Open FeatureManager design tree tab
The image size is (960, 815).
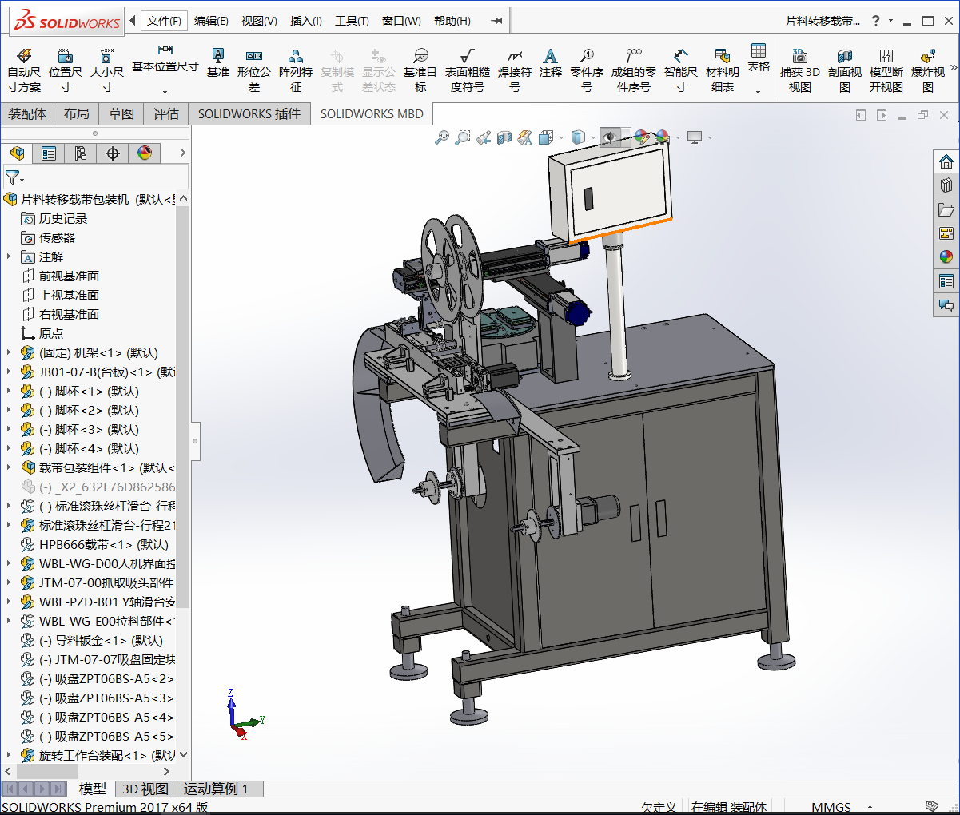[x=18, y=153]
